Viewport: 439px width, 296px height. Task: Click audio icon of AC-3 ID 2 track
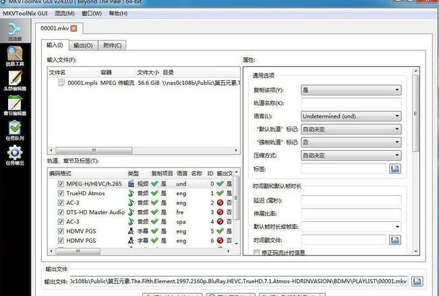coord(131,202)
